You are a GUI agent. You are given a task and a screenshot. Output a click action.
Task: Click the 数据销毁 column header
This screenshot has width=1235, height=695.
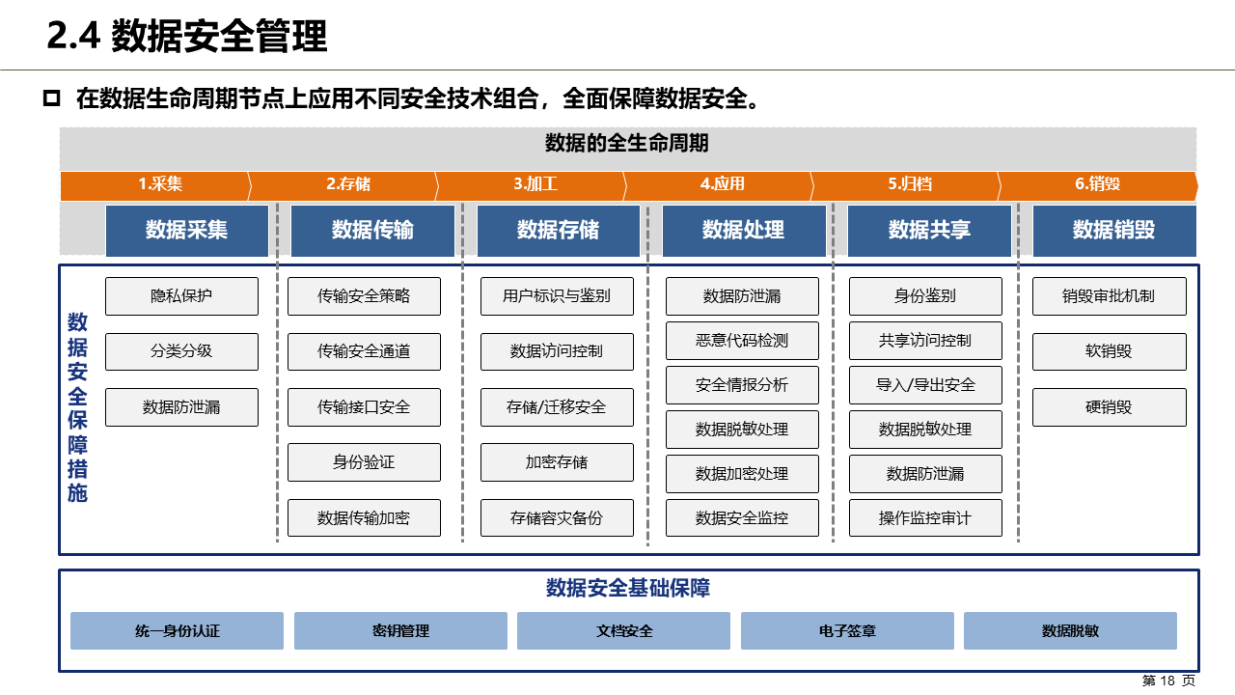[x=1114, y=230]
